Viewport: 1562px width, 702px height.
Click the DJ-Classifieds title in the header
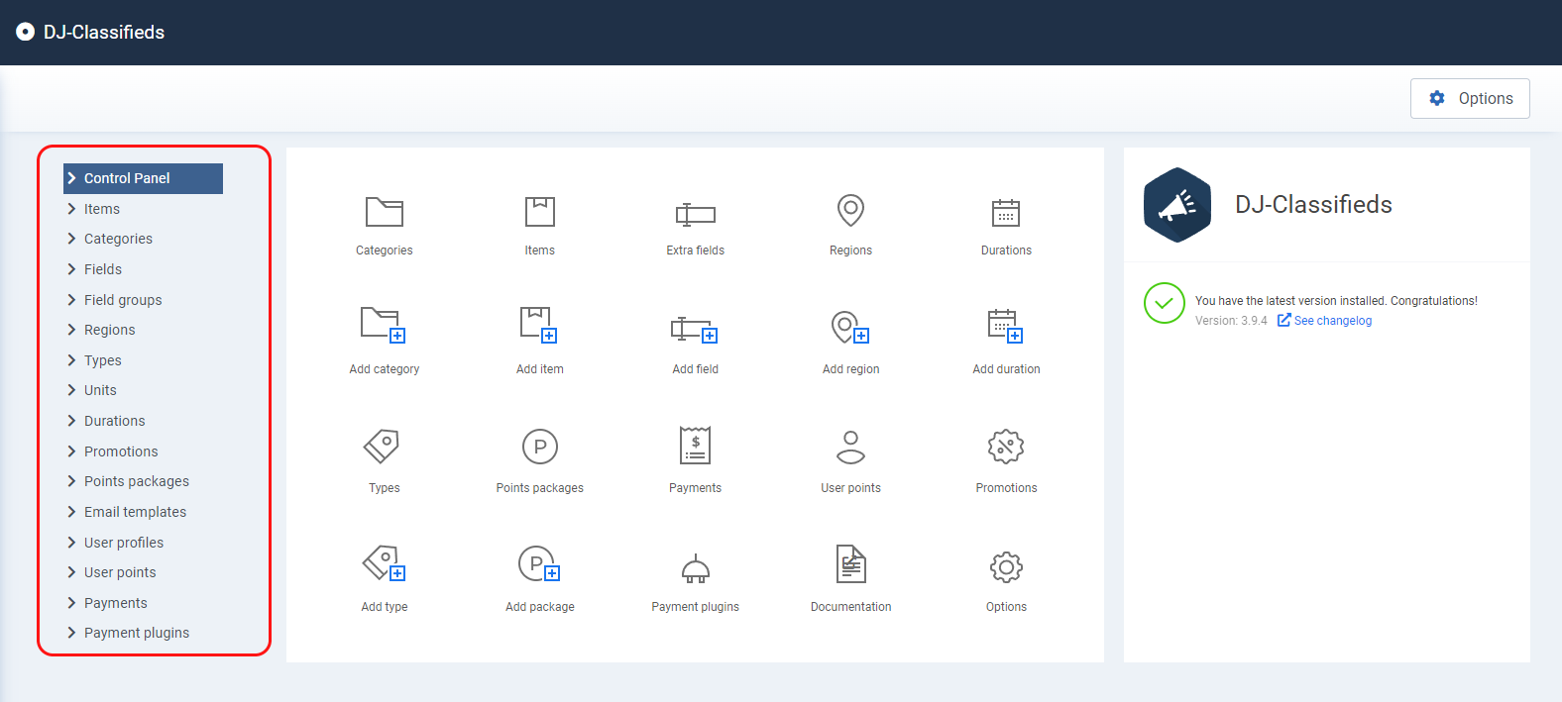coord(104,33)
